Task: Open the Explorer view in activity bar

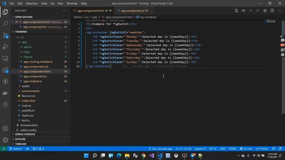Action: [x=5, y=12]
